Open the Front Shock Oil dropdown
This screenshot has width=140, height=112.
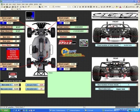24,27
